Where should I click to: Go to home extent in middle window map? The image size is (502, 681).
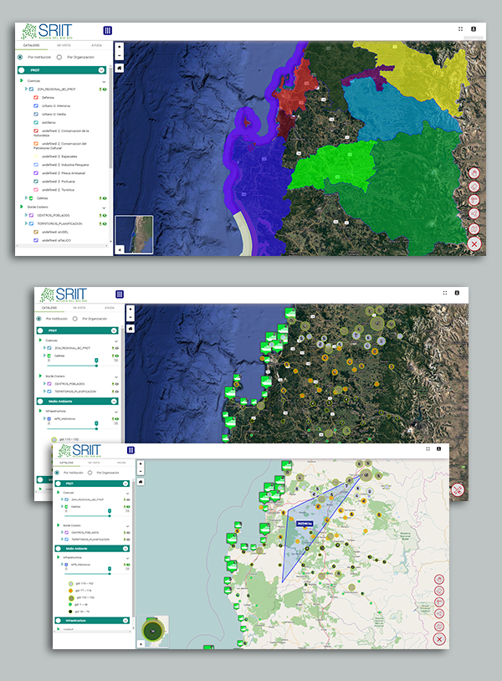[131, 329]
